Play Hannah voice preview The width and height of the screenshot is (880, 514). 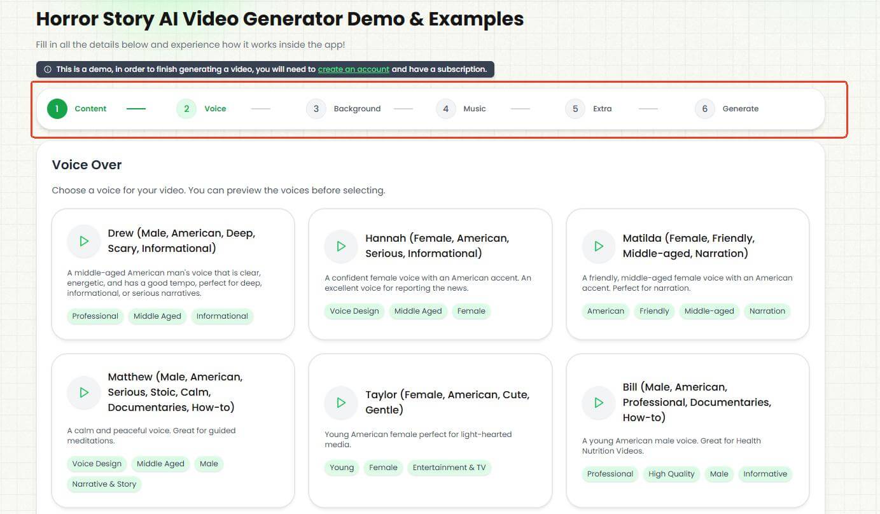(341, 246)
